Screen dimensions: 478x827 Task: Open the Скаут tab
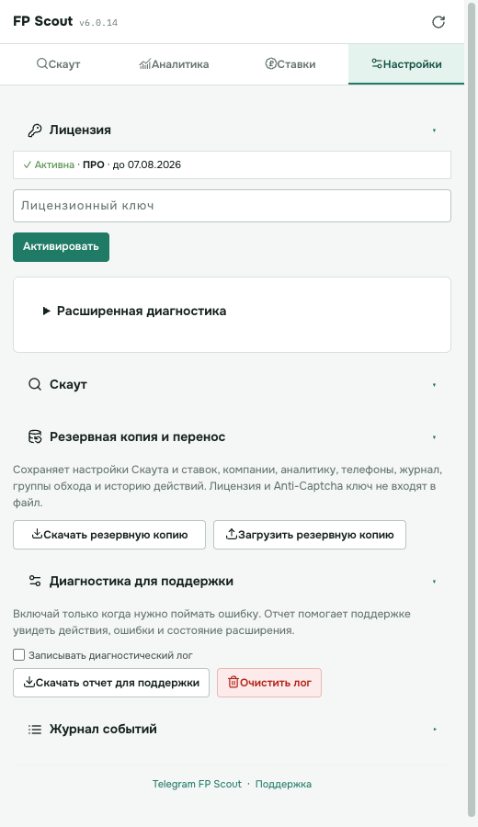[x=58, y=64]
